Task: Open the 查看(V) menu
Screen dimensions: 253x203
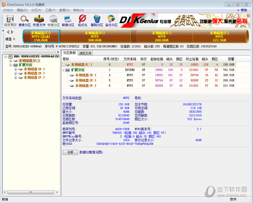Action: (64, 10)
